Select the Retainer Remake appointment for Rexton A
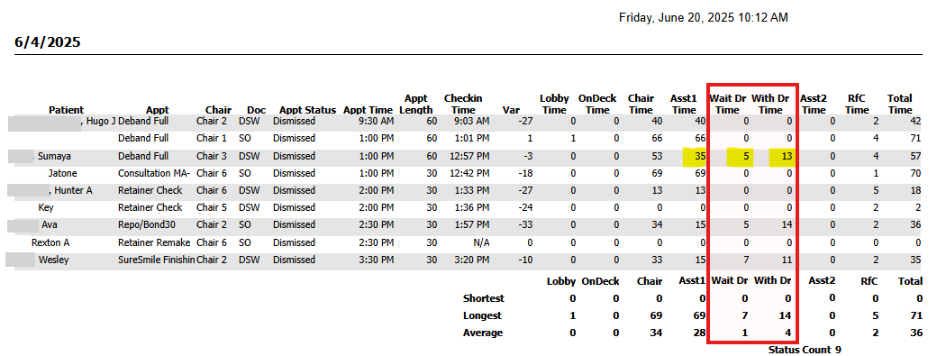The image size is (937, 356). [x=154, y=242]
